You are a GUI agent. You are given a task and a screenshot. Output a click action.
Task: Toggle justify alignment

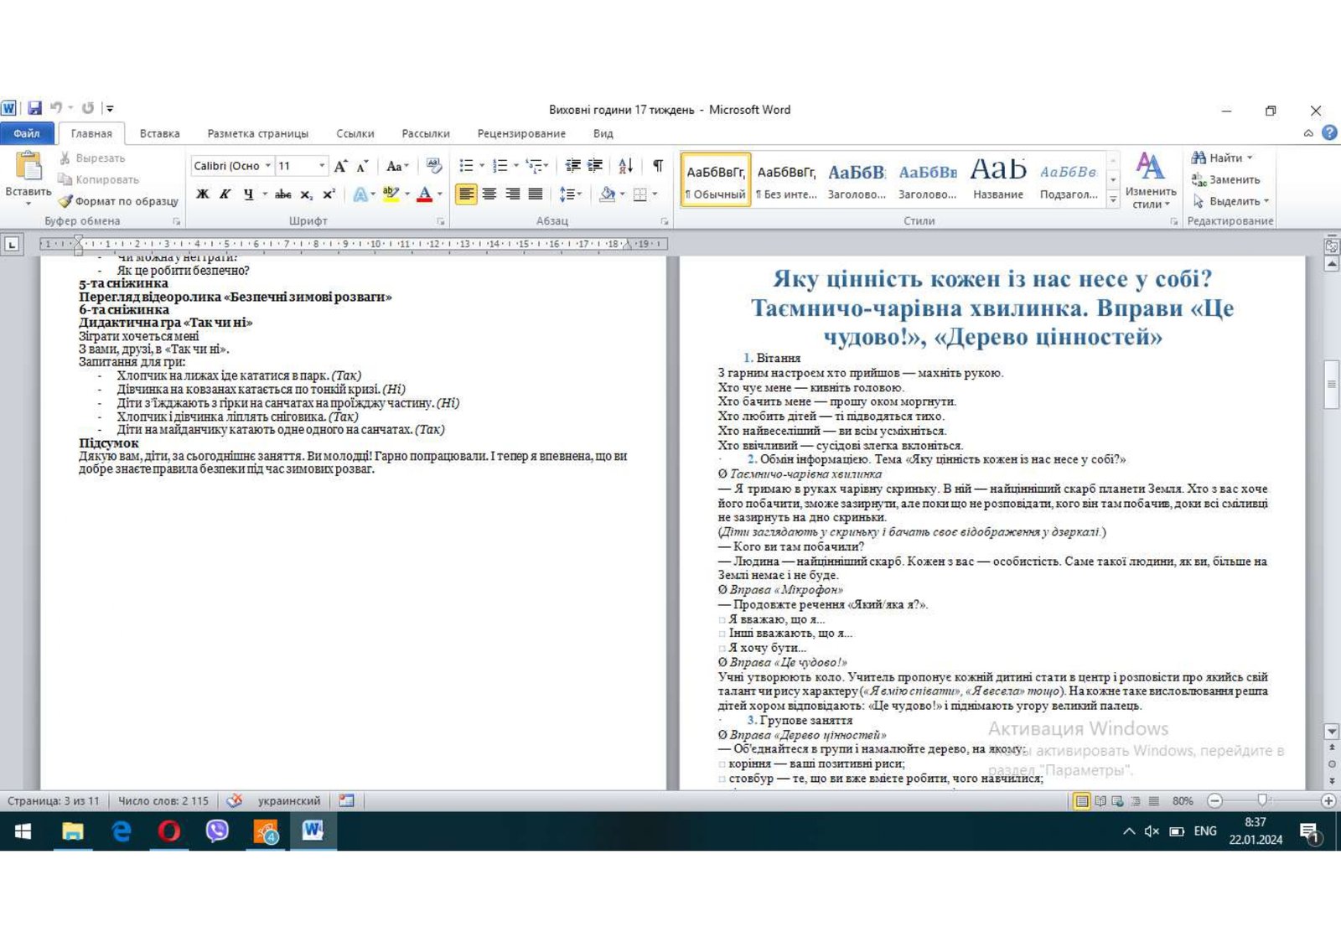click(535, 194)
